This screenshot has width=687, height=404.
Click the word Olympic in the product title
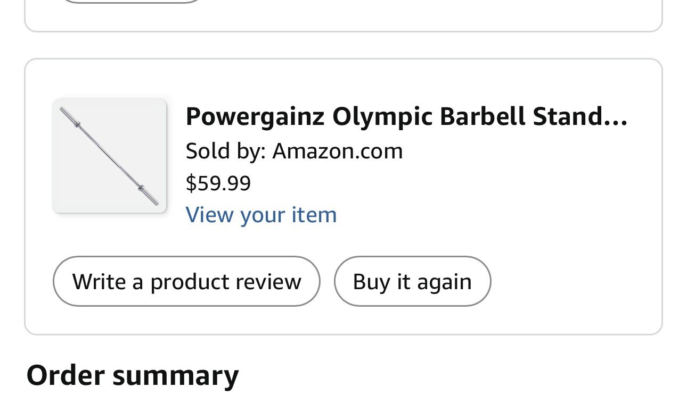tap(382, 116)
